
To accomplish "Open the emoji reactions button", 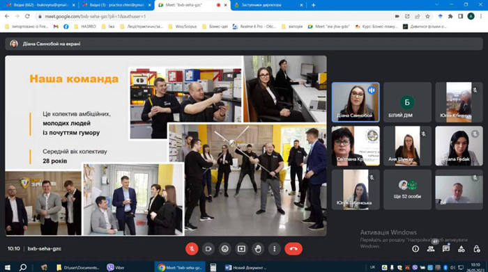I will [x=224, y=249].
